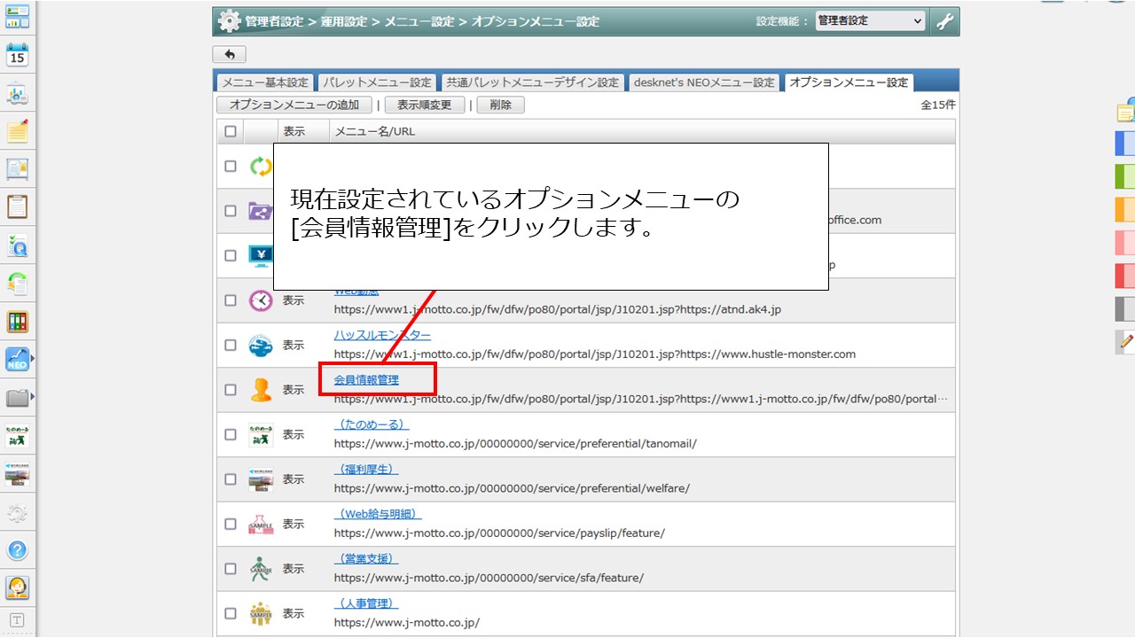The image size is (1135, 638).
Task: Tick the checkbox for ハッスルモンスター row
Action: [231, 345]
